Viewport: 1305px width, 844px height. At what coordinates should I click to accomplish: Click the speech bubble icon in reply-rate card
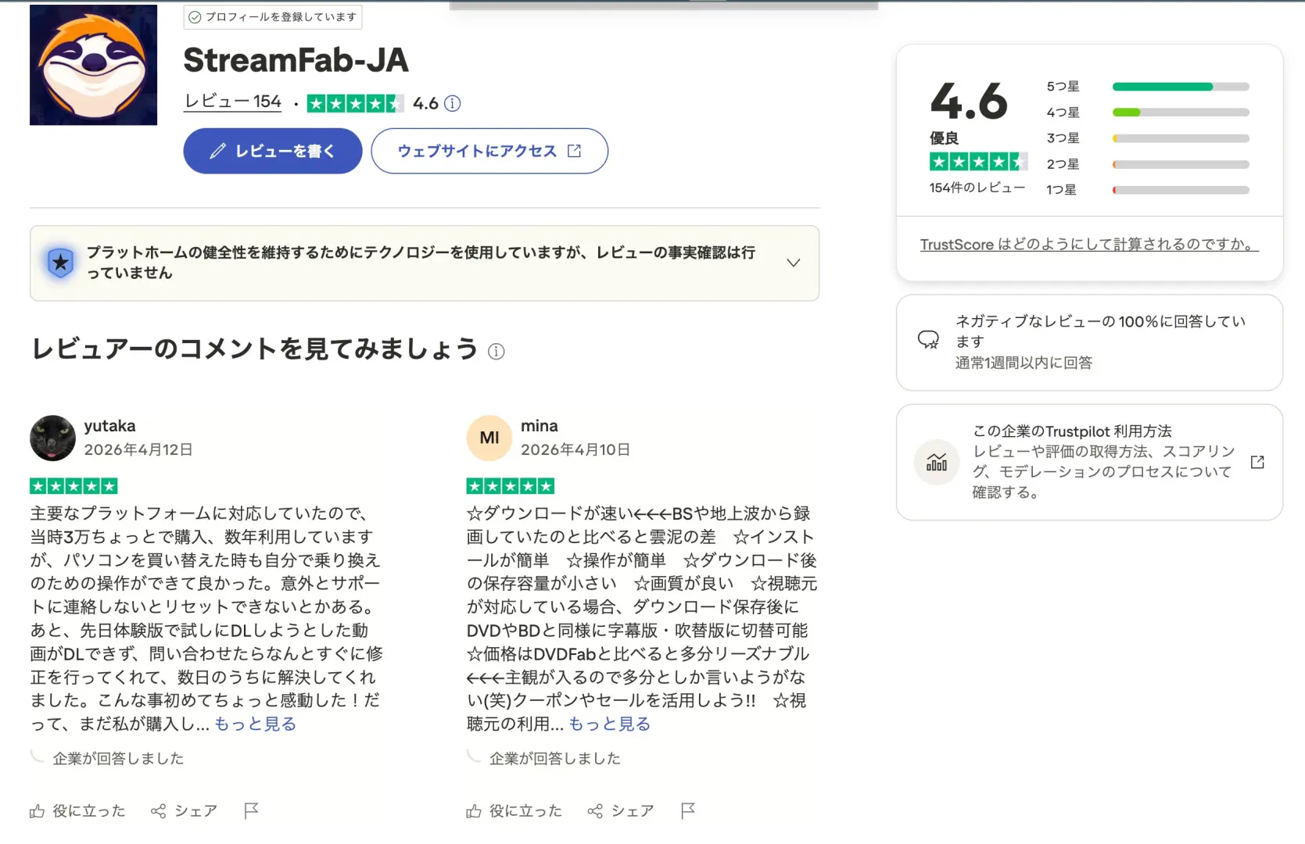[x=928, y=339]
